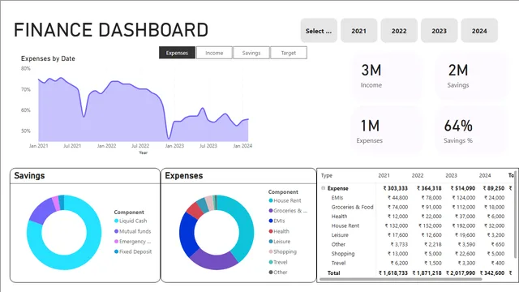The image size is (519, 292).
Task: Click the ₹ 303,333 expense cell
Action: 396,188
